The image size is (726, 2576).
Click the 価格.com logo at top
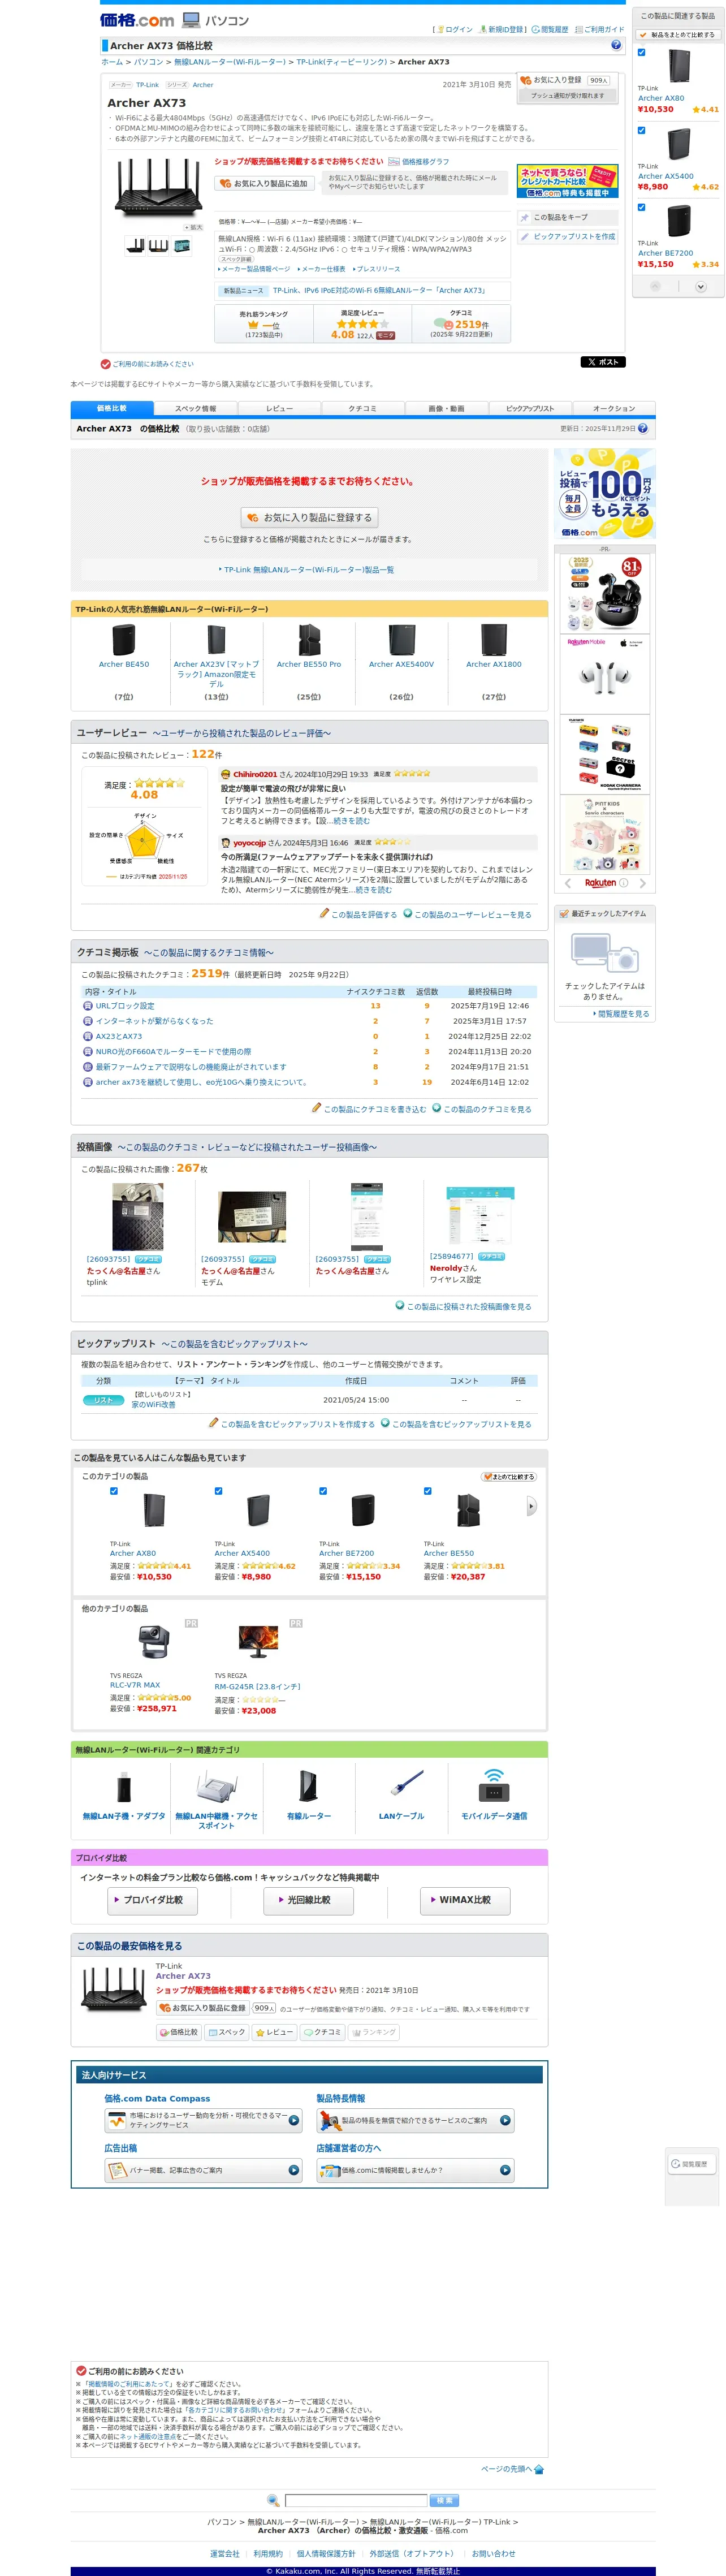(137, 19)
